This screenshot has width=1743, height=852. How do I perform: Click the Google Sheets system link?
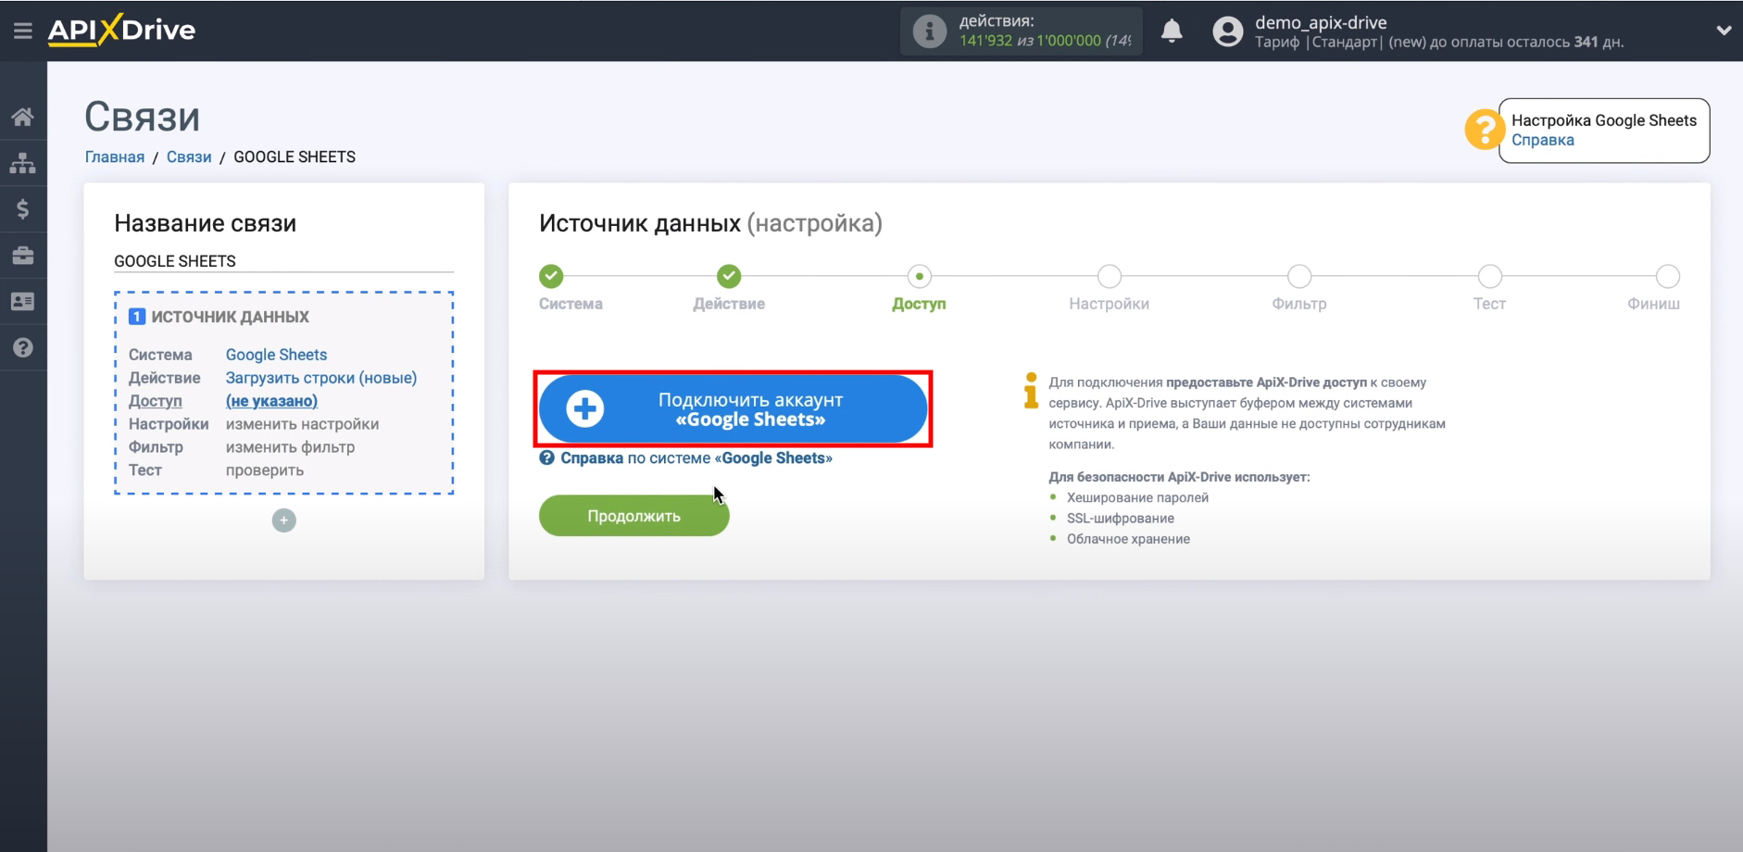[x=276, y=355]
